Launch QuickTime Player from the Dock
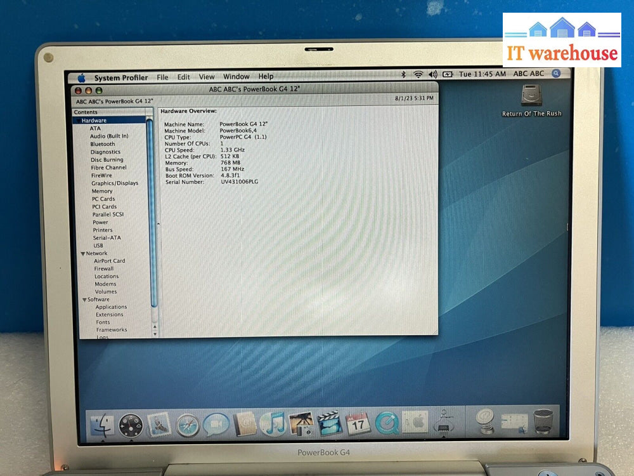The image size is (634, 476). click(x=386, y=423)
